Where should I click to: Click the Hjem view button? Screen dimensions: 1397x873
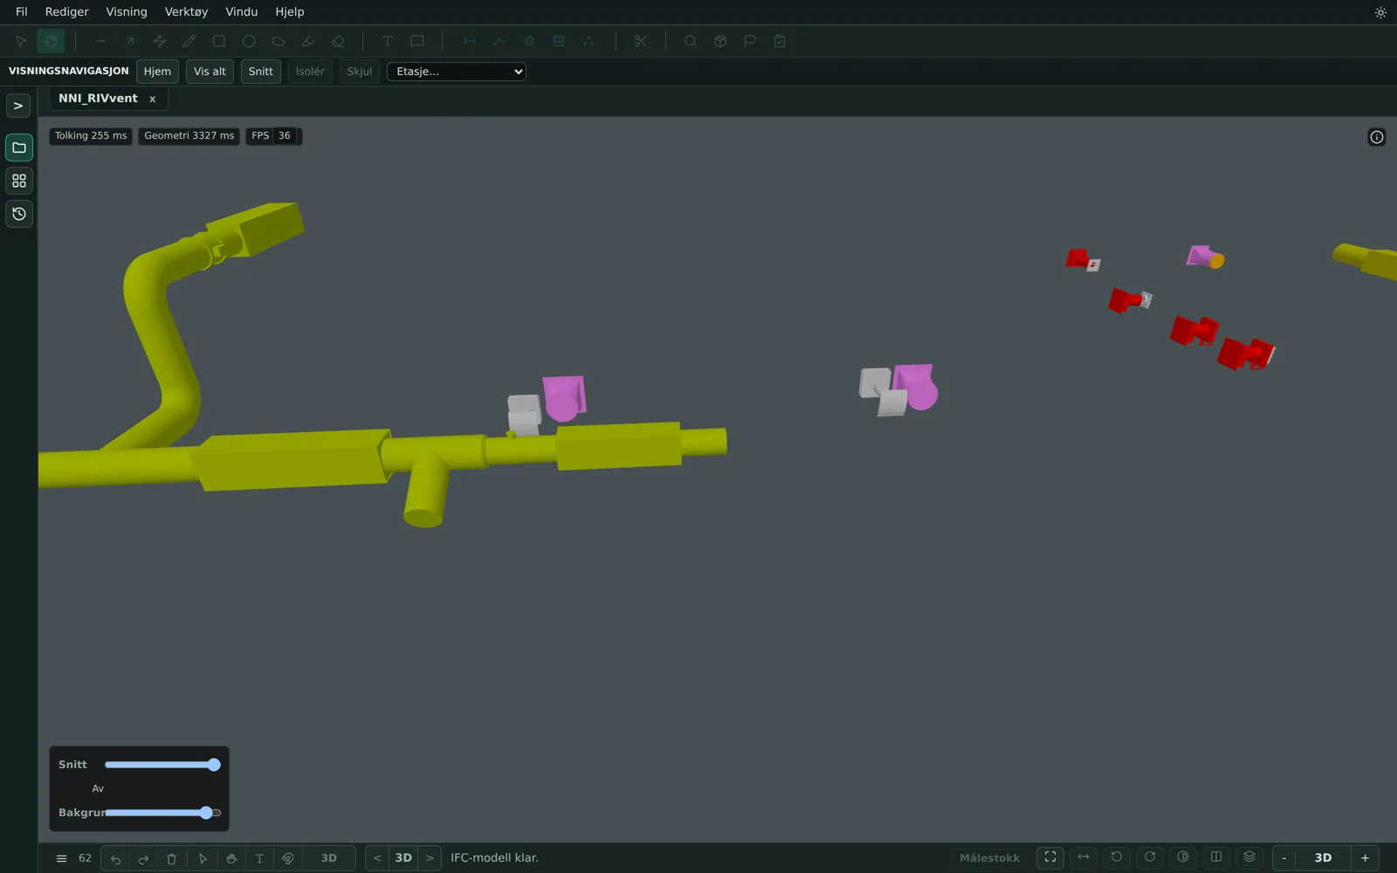pos(158,72)
